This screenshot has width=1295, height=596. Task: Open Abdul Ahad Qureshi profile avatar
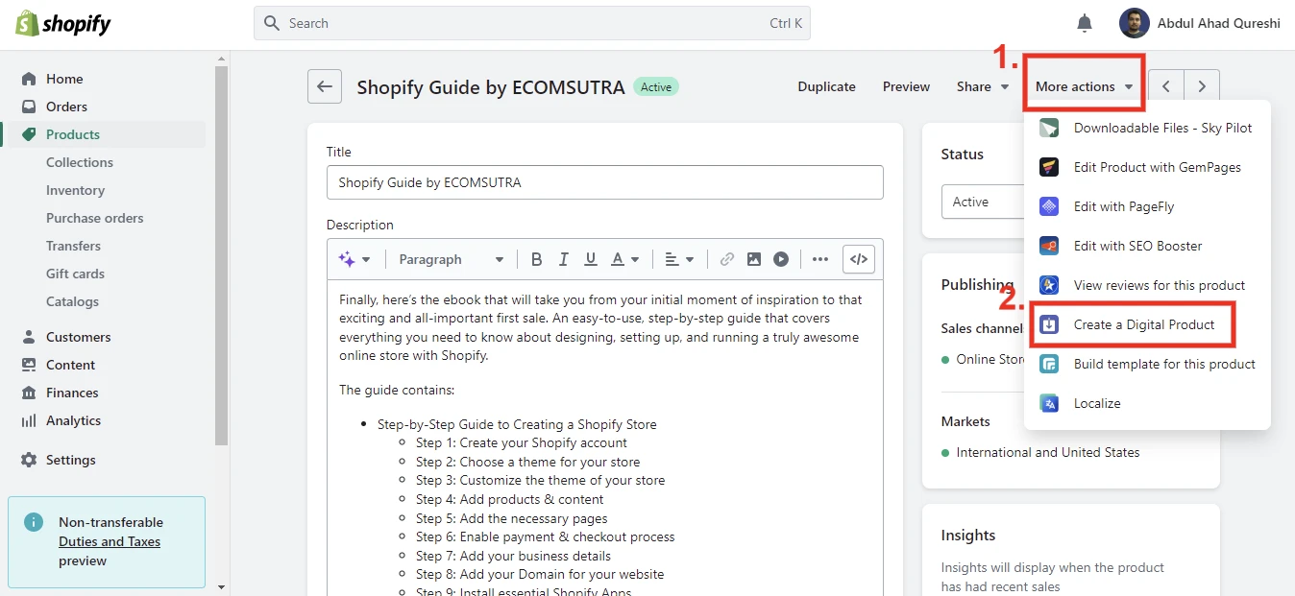[1135, 23]
